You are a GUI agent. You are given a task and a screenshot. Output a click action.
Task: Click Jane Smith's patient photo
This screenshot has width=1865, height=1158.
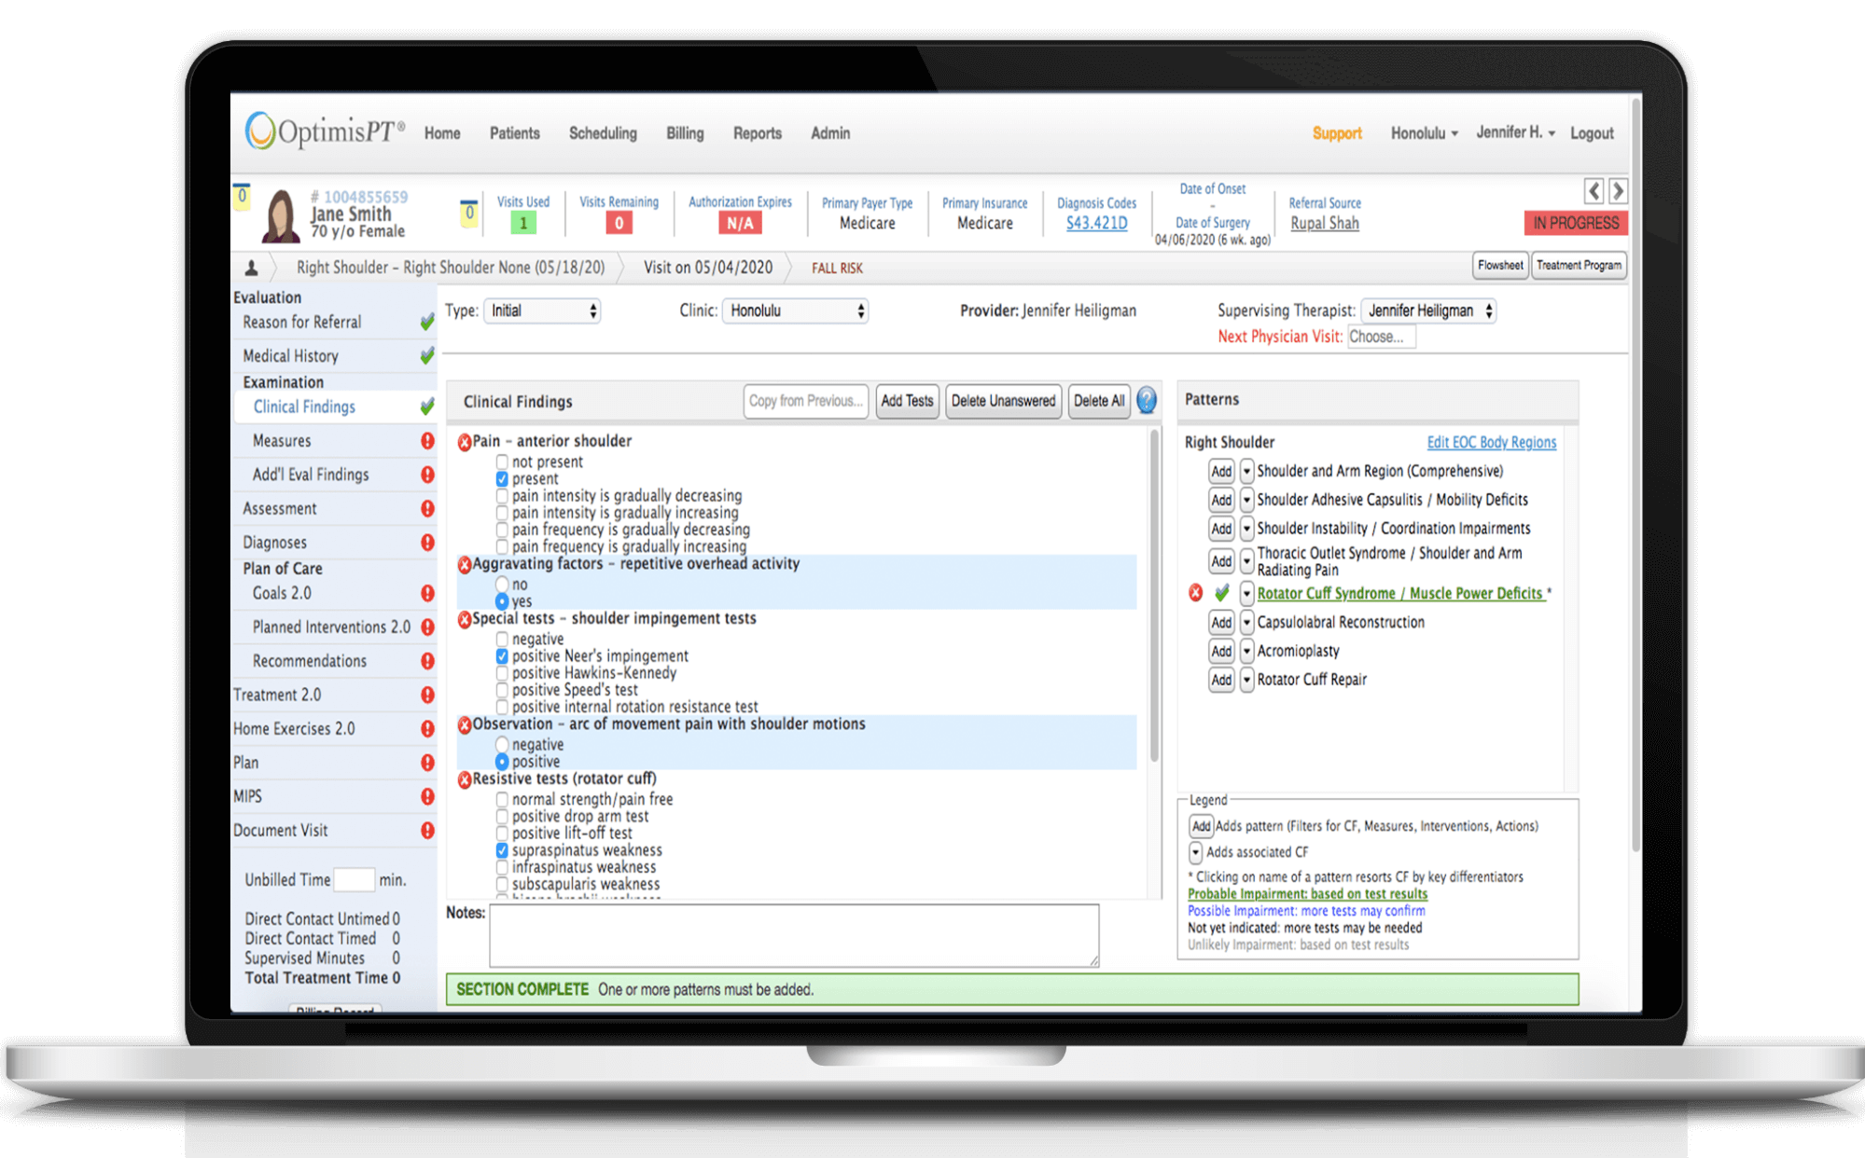click(282, 215)
